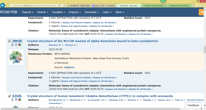Open the 3D view icon under 3JUS
This screenshot has height=110, width=206.
[x=20, y=100]
